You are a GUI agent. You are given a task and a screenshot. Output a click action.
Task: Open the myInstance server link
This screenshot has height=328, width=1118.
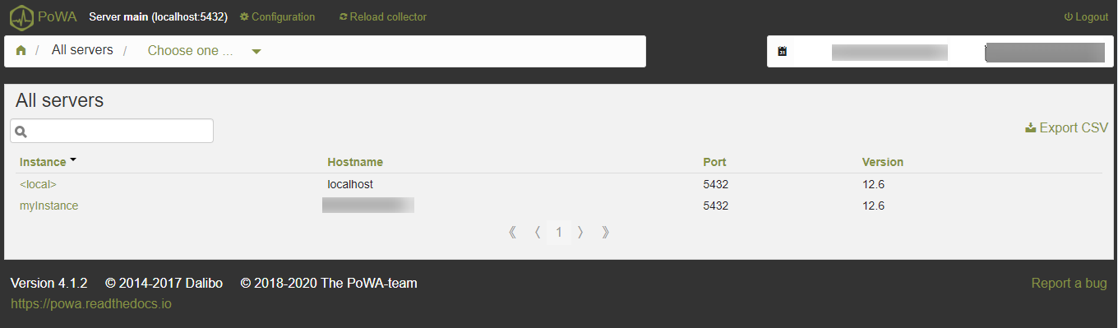click(x=49, y=206)
